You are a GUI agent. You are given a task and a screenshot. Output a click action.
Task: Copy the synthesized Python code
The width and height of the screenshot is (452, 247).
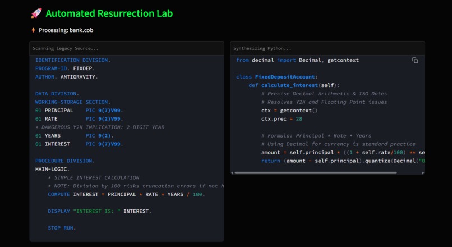coord(415,60)
